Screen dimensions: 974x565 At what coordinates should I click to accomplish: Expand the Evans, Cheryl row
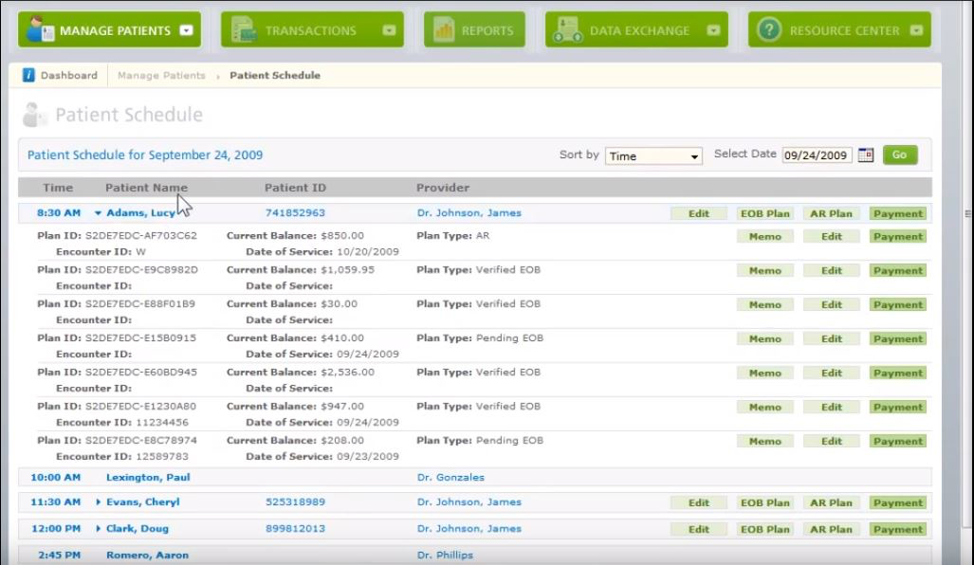99,502
